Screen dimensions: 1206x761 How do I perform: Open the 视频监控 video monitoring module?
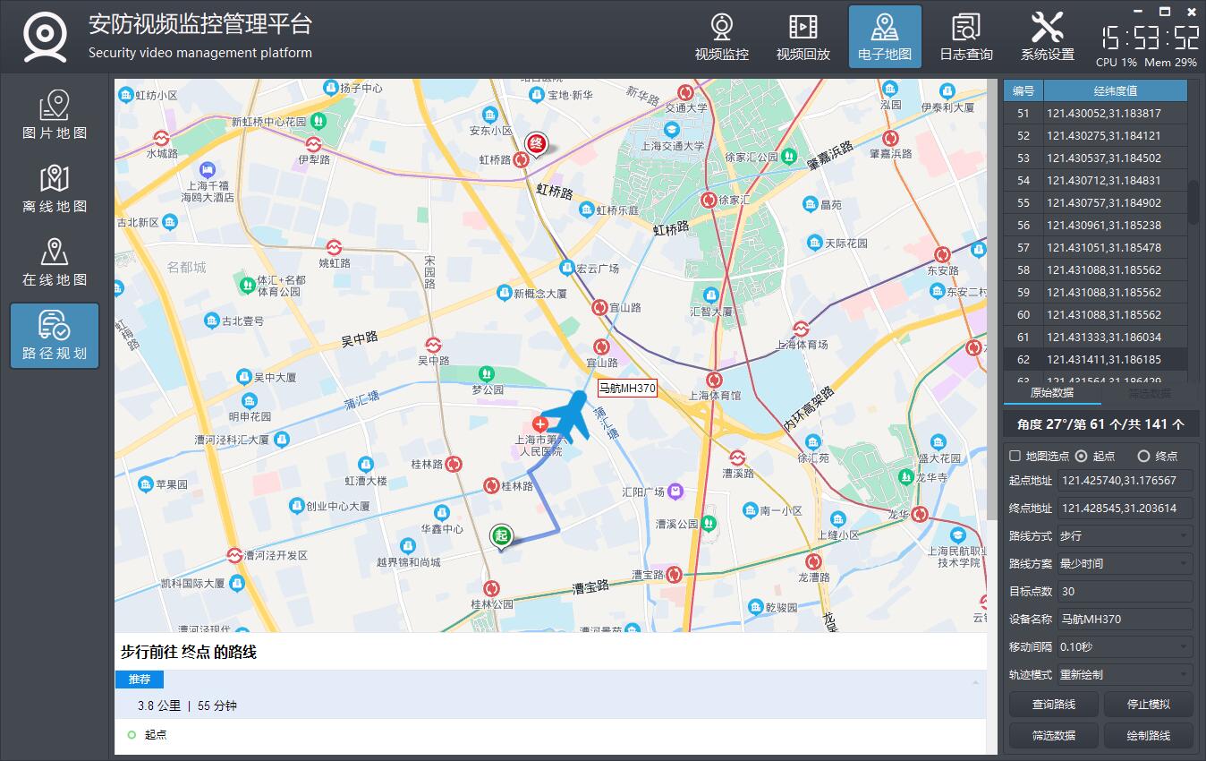click(x=721, y=38)
